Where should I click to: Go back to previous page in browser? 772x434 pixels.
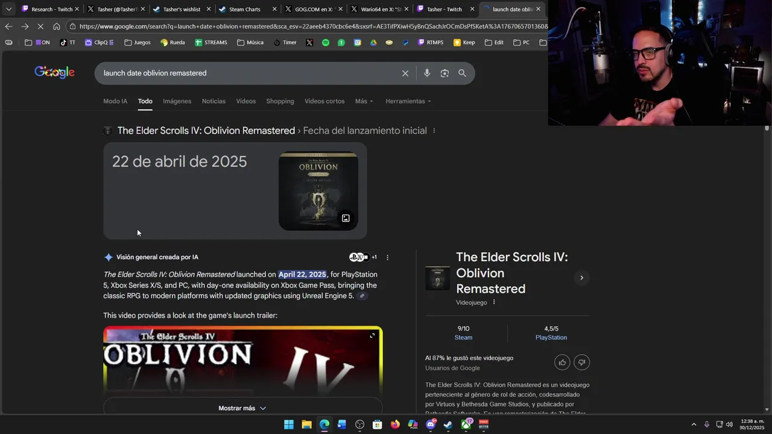pyautogui.click(x=8, y=26)
